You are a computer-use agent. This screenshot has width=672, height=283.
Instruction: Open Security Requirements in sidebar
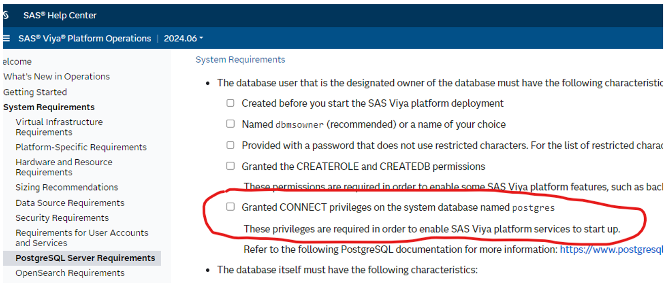[62, 218]
